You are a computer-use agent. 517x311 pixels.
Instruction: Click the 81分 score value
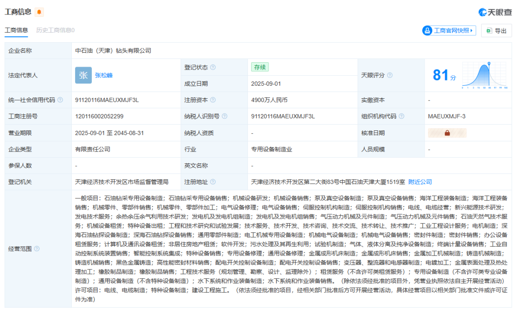pyautogui.click(x=444, y=75)
